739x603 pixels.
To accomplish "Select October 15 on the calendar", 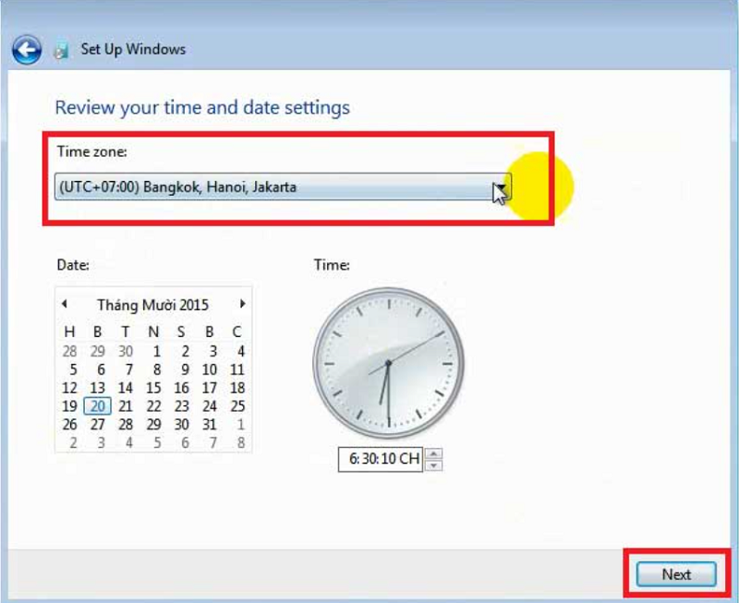I will 153,388.
